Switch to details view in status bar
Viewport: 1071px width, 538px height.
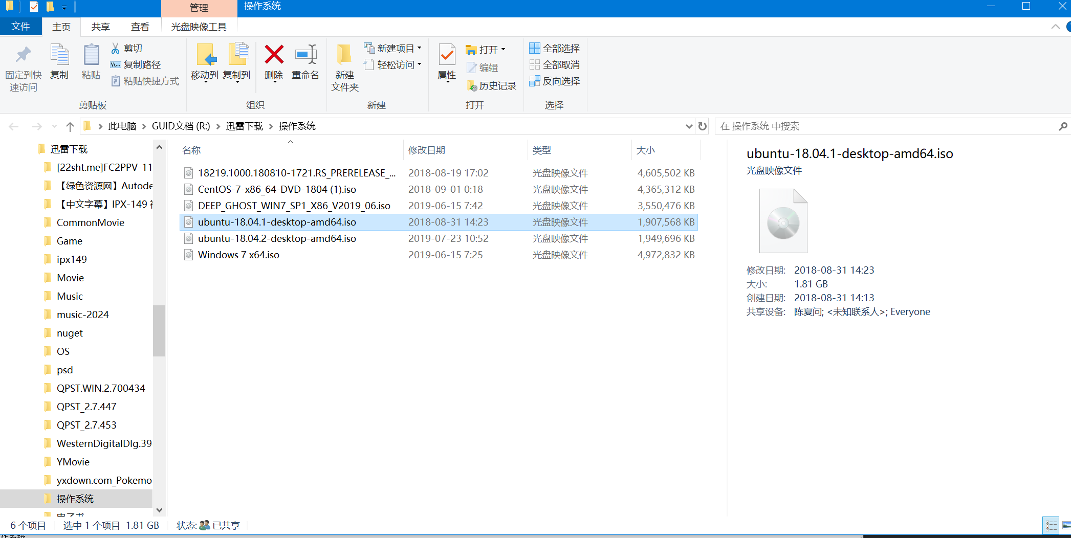[1051, 525]
